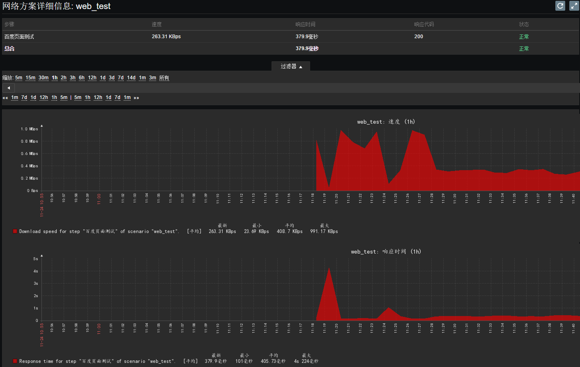This screenshot has width=580, height=367.
Task: Set the zoom (缩放) to 12h
Action: pos(92,78)
